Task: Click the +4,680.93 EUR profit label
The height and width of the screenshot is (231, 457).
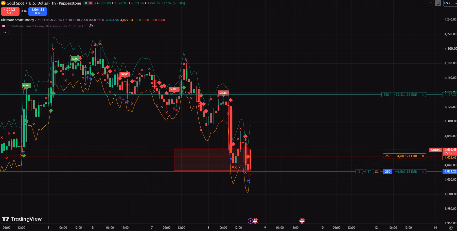Action: pyautogui.click(x=406, y=156)
